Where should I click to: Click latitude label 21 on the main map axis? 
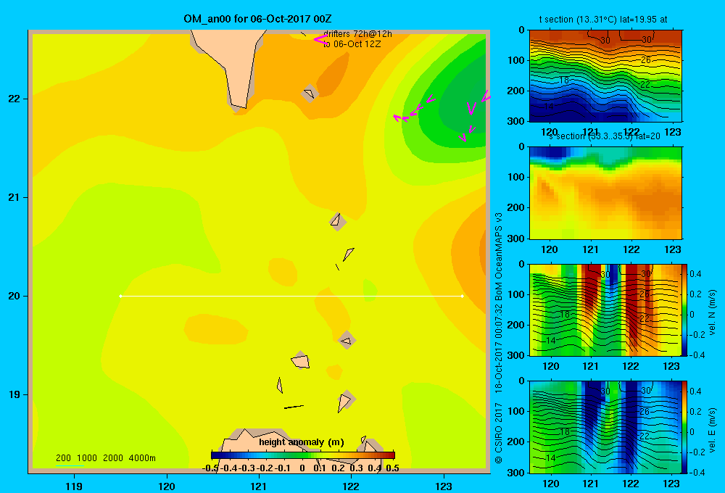14,197
